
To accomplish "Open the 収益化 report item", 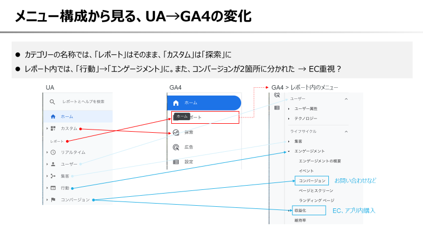I will coord(300,210).
